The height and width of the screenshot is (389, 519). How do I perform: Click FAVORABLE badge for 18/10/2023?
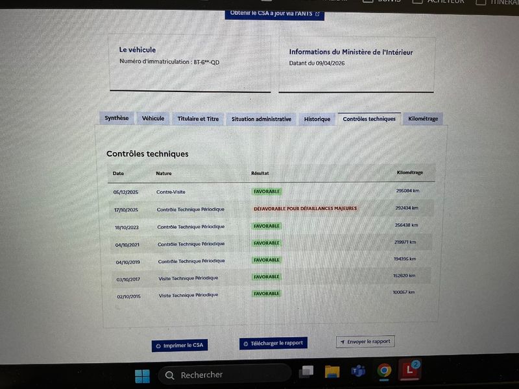coord(267,226)
